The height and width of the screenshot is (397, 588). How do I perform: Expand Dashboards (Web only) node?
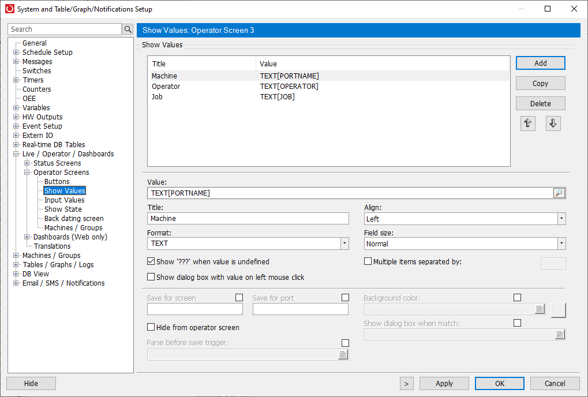(27, 237)
